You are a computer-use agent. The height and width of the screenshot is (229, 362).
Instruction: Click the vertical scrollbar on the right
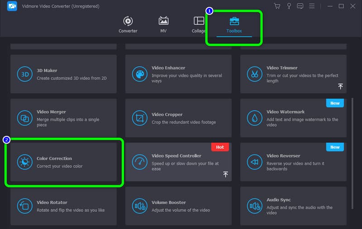[353, 136]
